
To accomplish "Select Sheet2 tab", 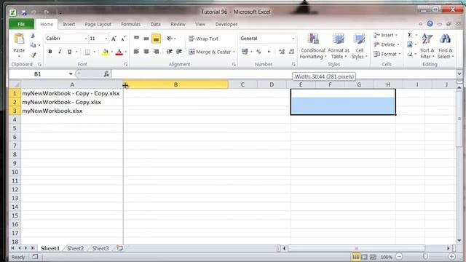I will click(75, 248).
